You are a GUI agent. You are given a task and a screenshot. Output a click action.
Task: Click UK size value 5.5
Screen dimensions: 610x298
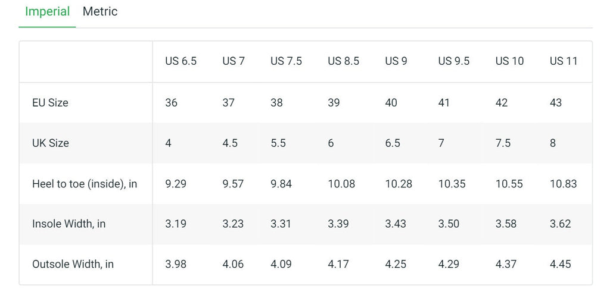click(x=278, y=143)
